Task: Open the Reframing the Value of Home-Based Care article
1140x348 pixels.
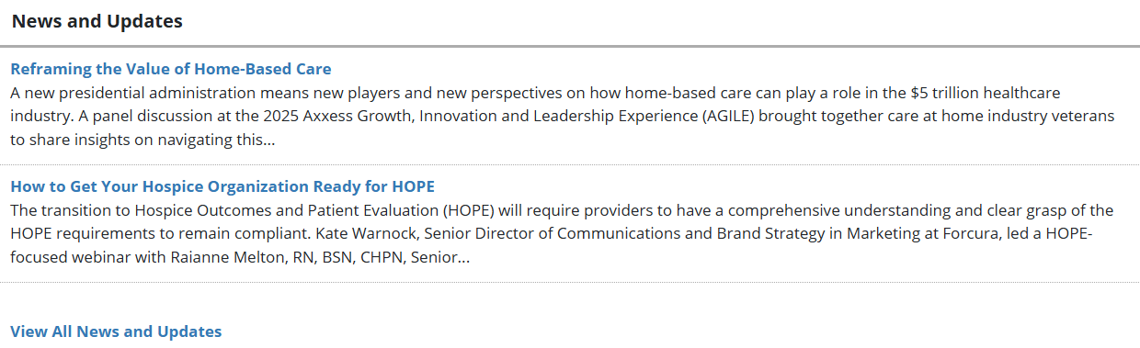Action: click(171, 69)
